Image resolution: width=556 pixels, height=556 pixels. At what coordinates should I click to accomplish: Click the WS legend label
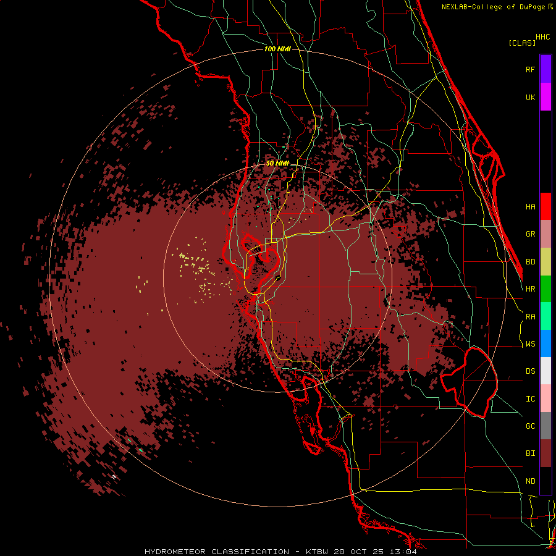(x=530, y=344)
